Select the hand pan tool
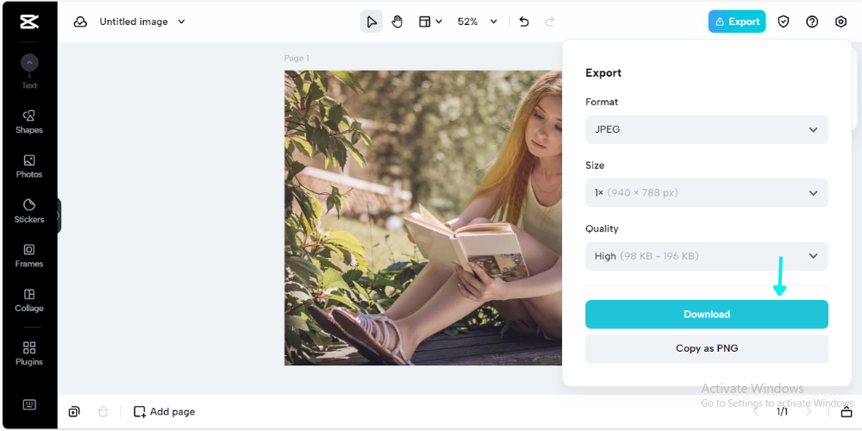This screenshot has height=431, width=862. [397, 22]
